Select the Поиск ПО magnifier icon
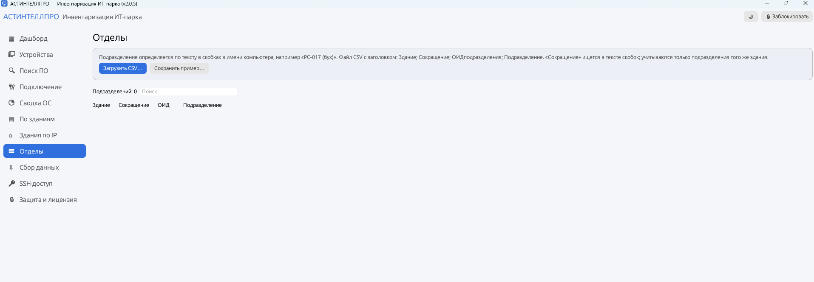 pyautogui.click(x=11, y=71)
